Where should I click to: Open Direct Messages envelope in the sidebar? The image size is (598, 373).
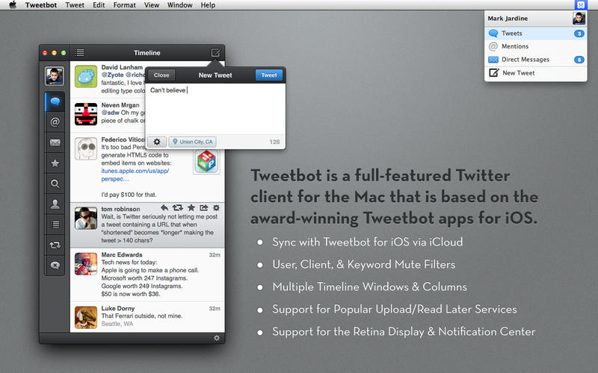pos(55,142)
